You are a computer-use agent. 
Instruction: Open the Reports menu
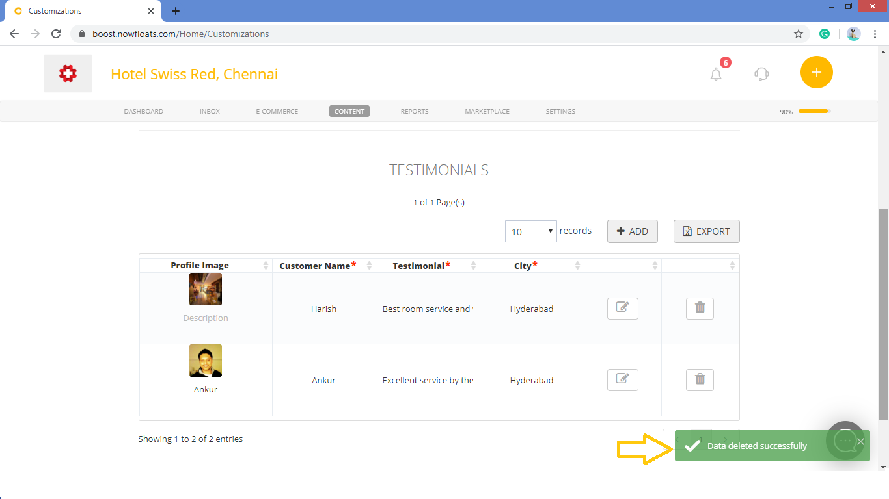pyautogui.click(x=415, y=111)
